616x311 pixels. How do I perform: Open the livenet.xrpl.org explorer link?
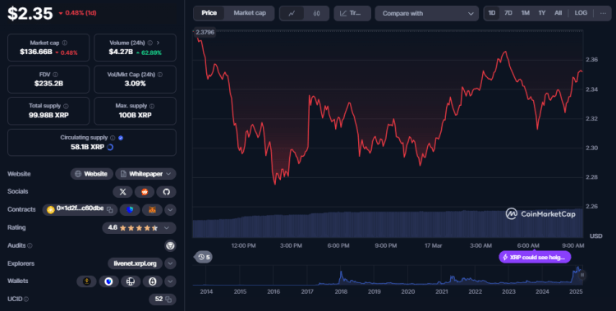(x=136, y=263)
